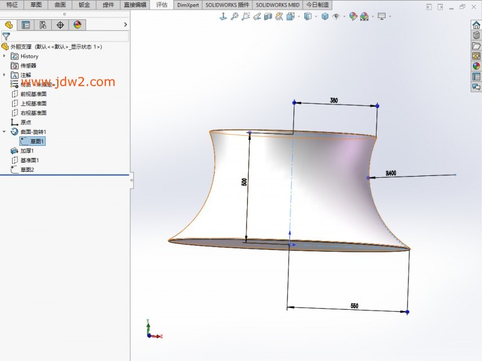
Task: Switch to the PropertyManager tab icon
Action: 25,25
